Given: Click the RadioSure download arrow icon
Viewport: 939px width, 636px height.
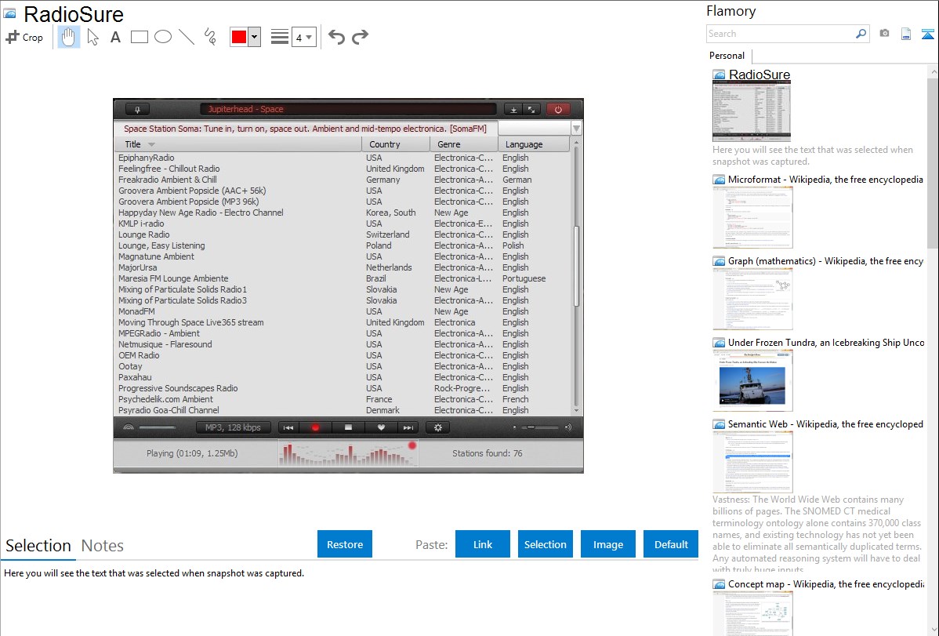Looking at the screenshot, I should click(513, 110).
